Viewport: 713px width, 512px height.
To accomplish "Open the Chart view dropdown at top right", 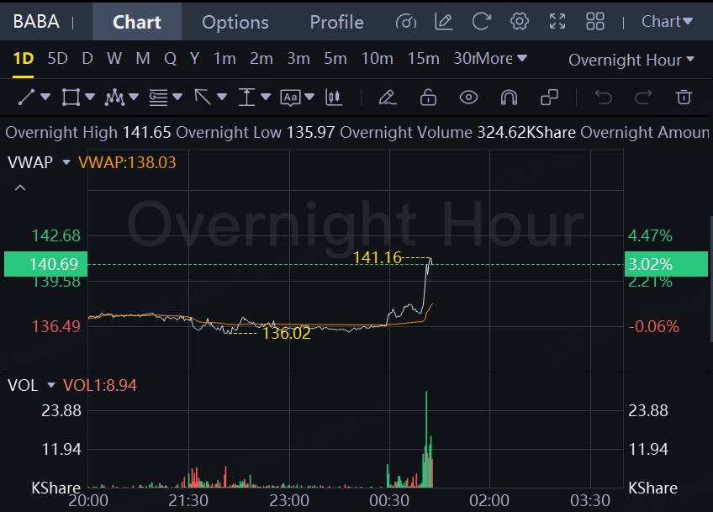I will pos(667,21).
